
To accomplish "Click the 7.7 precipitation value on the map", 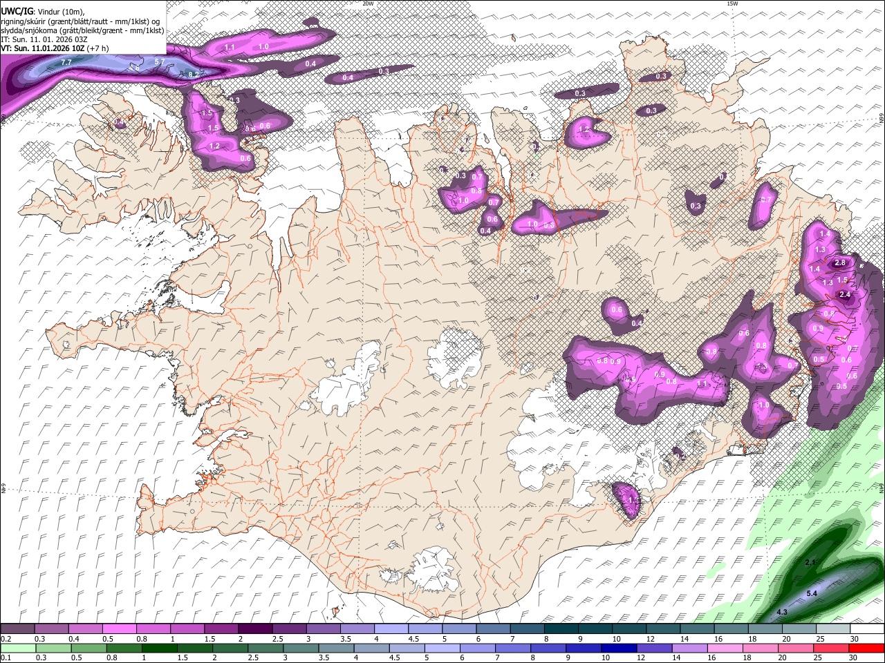I will (x=66, y=63).
